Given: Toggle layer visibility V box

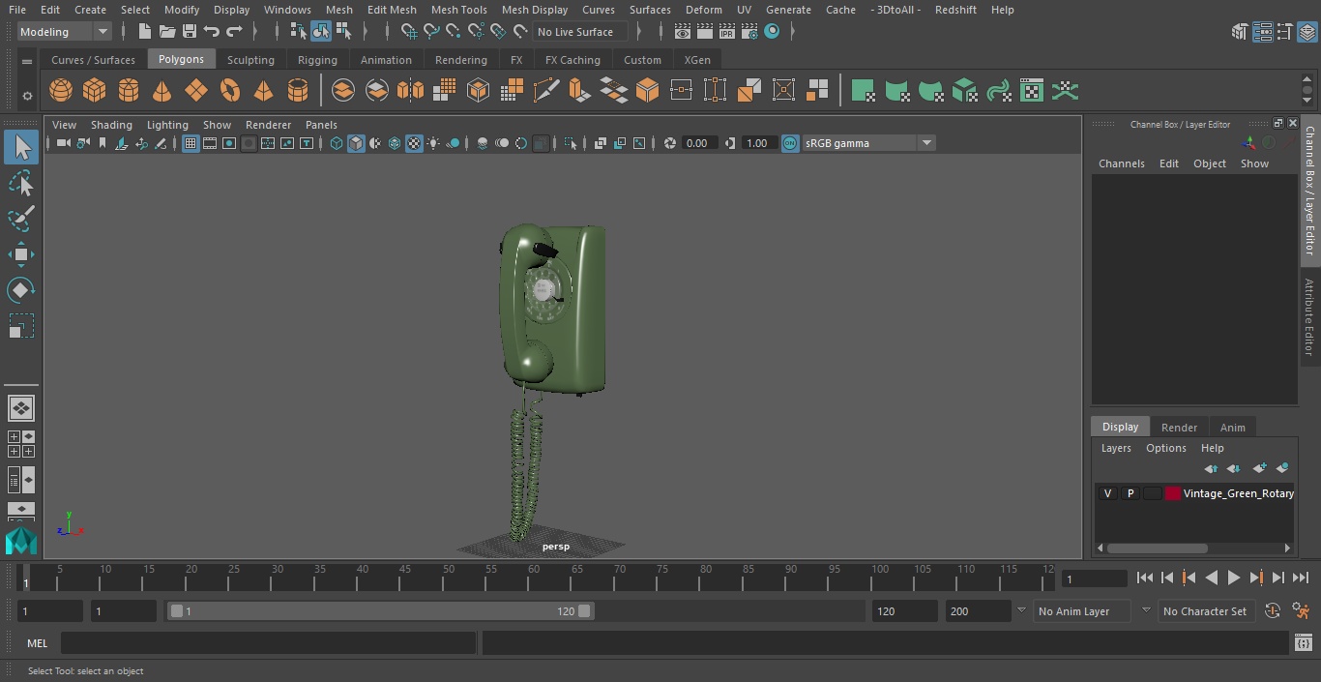Looking at the screenshot, I should click(x=1107, y=493).
